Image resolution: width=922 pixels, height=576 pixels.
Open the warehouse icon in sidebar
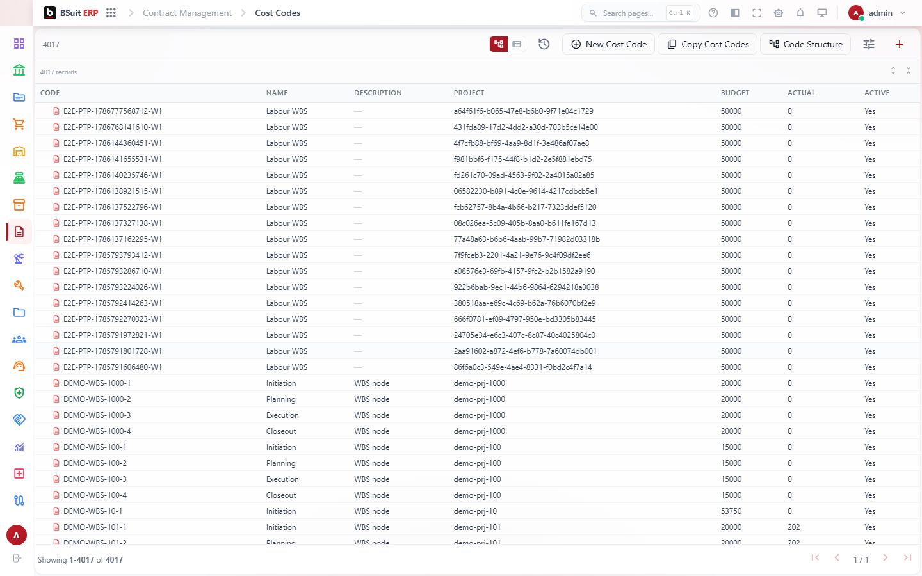(x=19, y=151)
